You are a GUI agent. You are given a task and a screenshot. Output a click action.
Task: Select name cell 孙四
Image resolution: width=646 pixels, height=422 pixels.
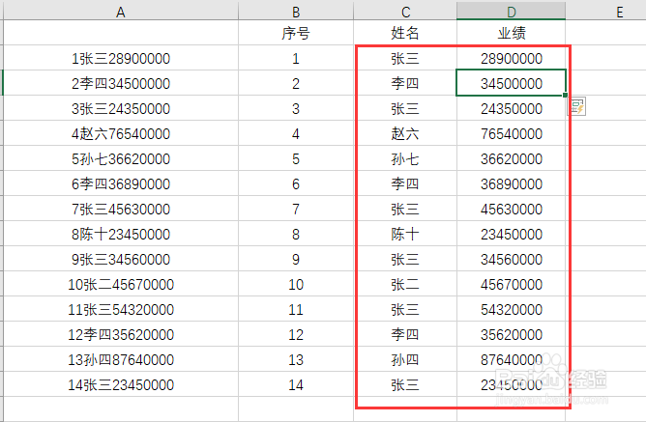click(x=405, y=359)
